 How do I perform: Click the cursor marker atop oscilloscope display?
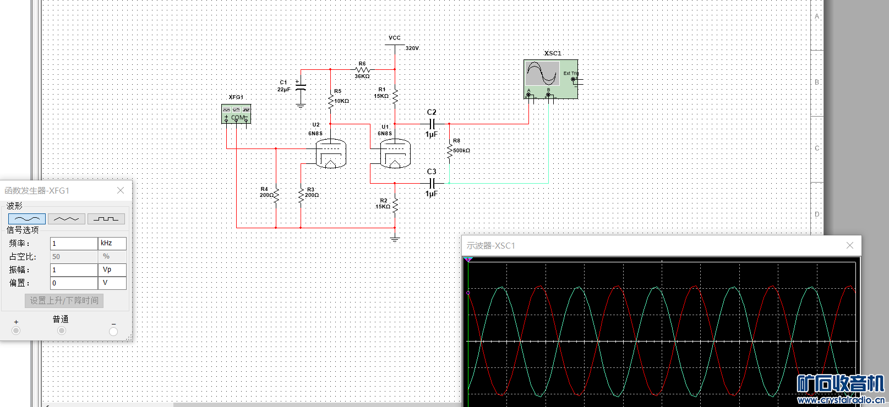pyautogui.click(x=468, y=260)
